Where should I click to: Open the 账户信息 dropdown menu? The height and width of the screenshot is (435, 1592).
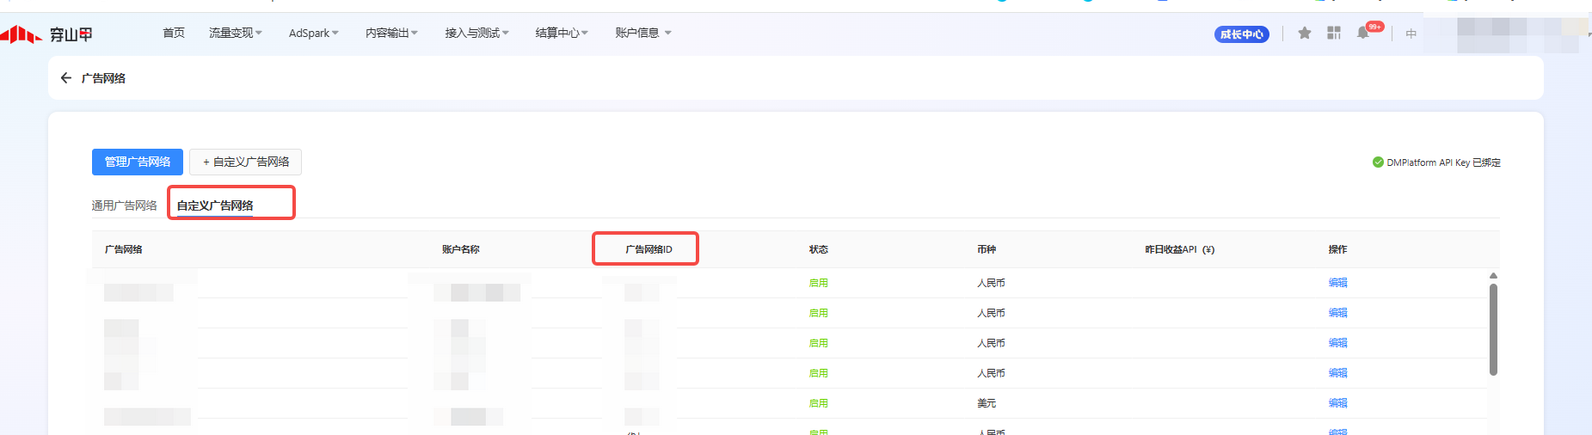click(642, 33)
